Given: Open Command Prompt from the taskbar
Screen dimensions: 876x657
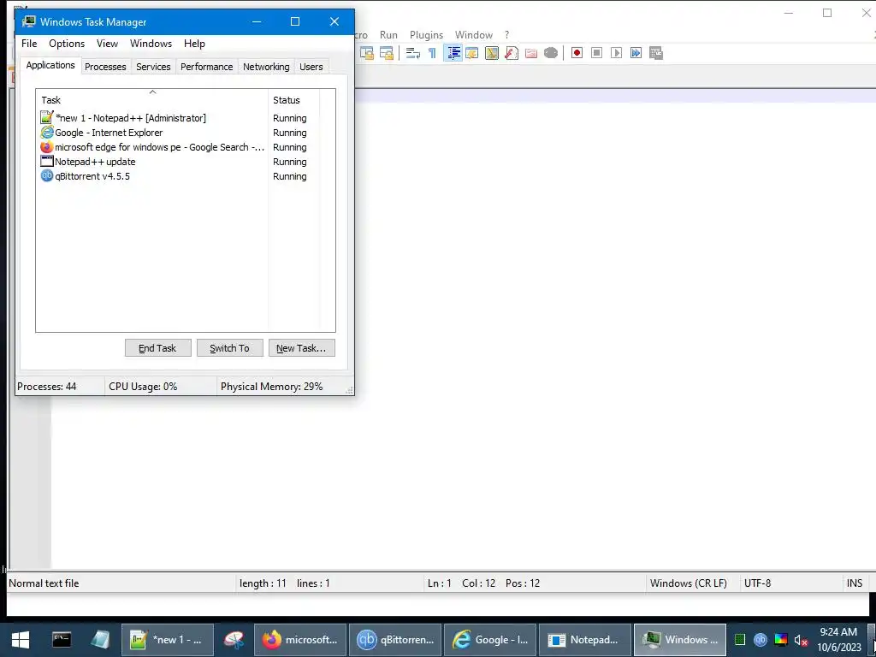Looking at the screenshot, I should 62,640.
